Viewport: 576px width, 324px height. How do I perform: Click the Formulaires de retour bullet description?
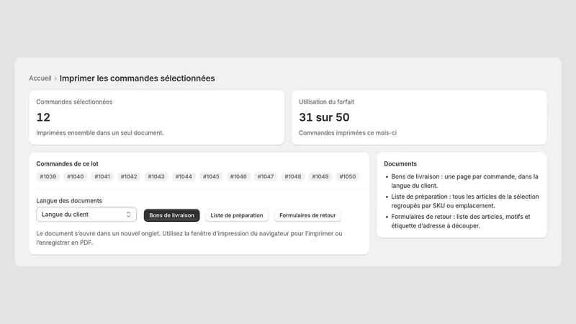(461, 221)
